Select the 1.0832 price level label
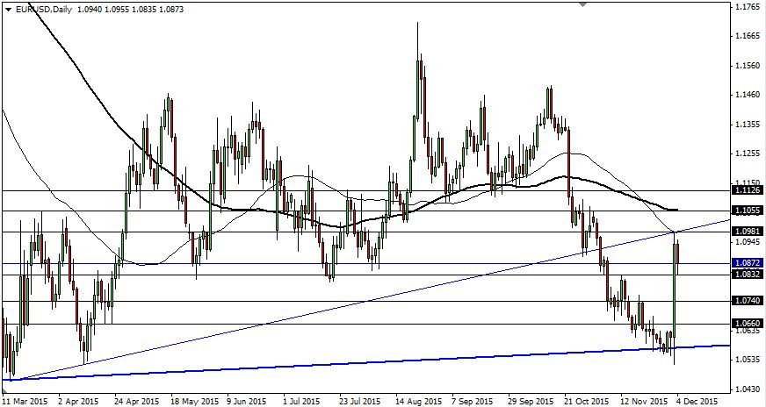Viewport: 766px width, 407px height. pyautogui.click(x=747, y=275)
